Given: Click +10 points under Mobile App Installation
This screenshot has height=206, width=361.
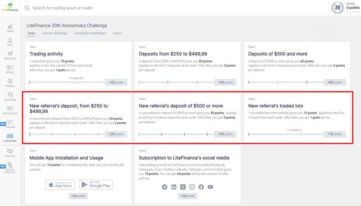Looking at the screenshot, I should tap(78, 196).
